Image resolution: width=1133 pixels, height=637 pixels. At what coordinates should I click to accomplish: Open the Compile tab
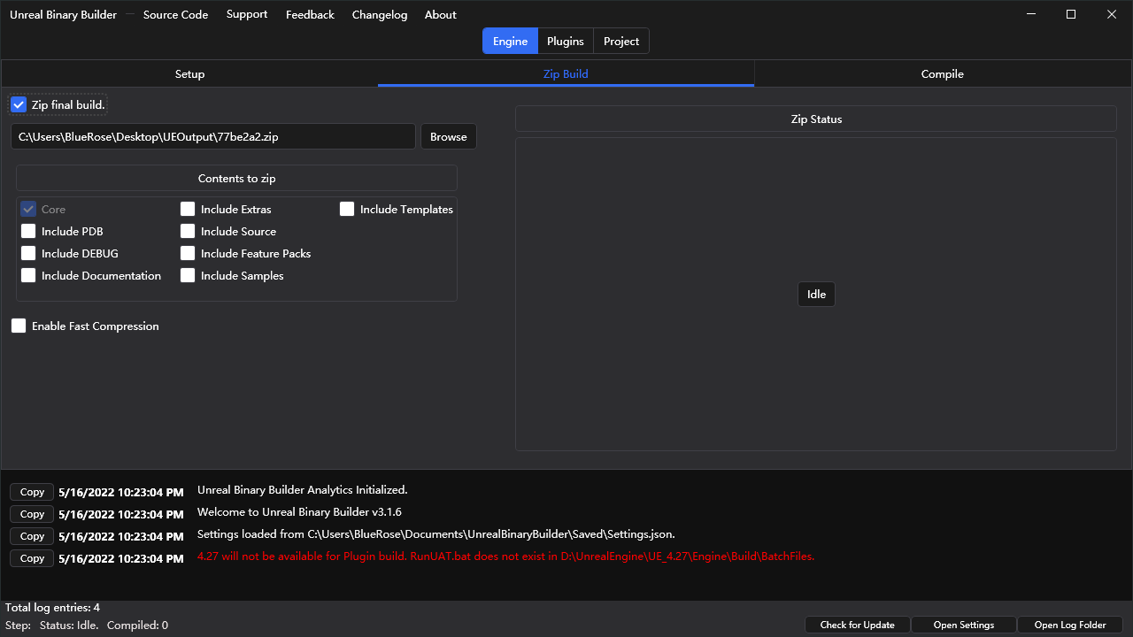[942, 74]
